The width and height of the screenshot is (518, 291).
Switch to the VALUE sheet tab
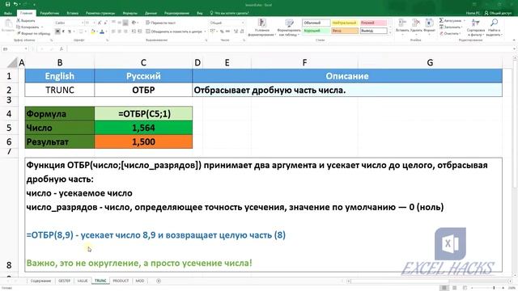point(83,280)
